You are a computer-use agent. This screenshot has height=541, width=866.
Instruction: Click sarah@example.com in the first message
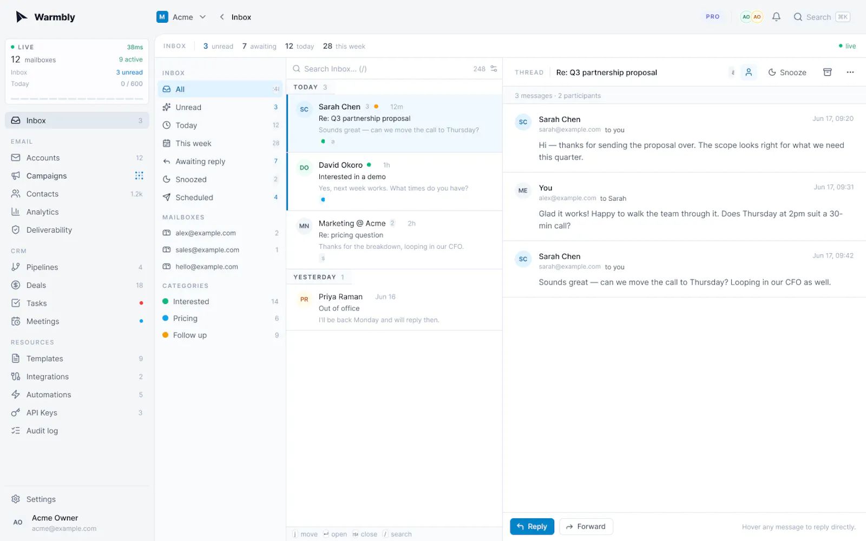[569, 130]
